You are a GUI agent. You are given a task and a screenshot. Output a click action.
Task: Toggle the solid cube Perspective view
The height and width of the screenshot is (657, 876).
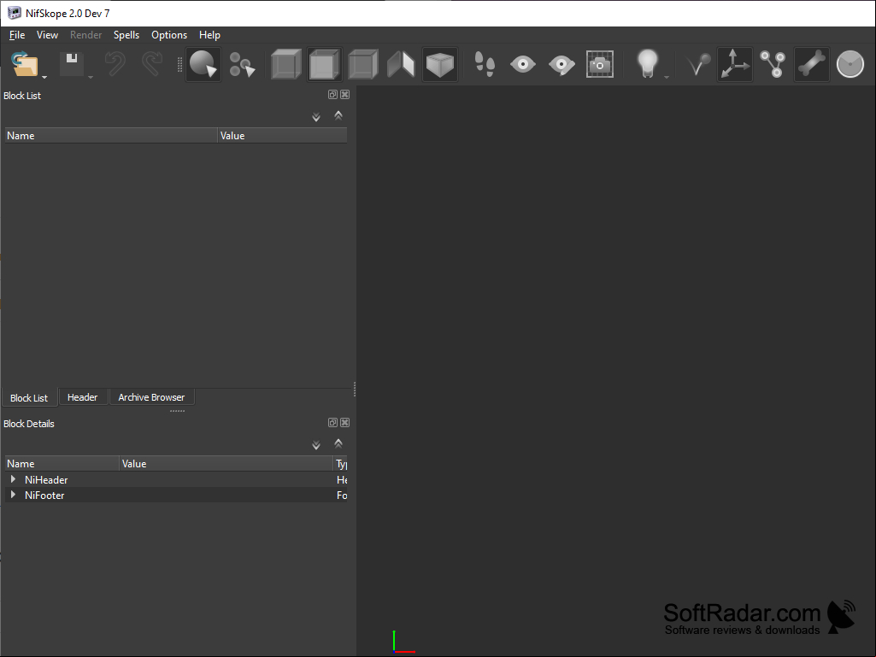(x=440, y=64)
